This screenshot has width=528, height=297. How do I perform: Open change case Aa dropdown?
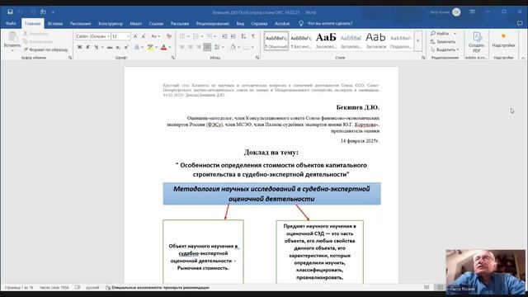tap(155, 36)
